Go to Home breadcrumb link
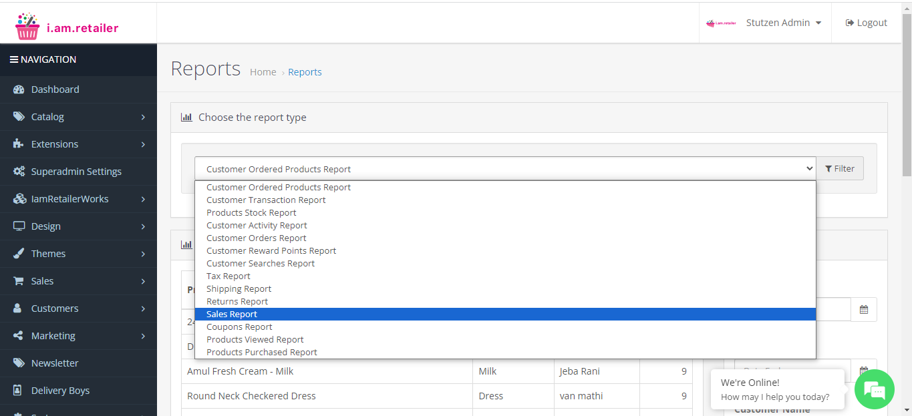This screenshot has height=416, width=912. pos(263,72)
